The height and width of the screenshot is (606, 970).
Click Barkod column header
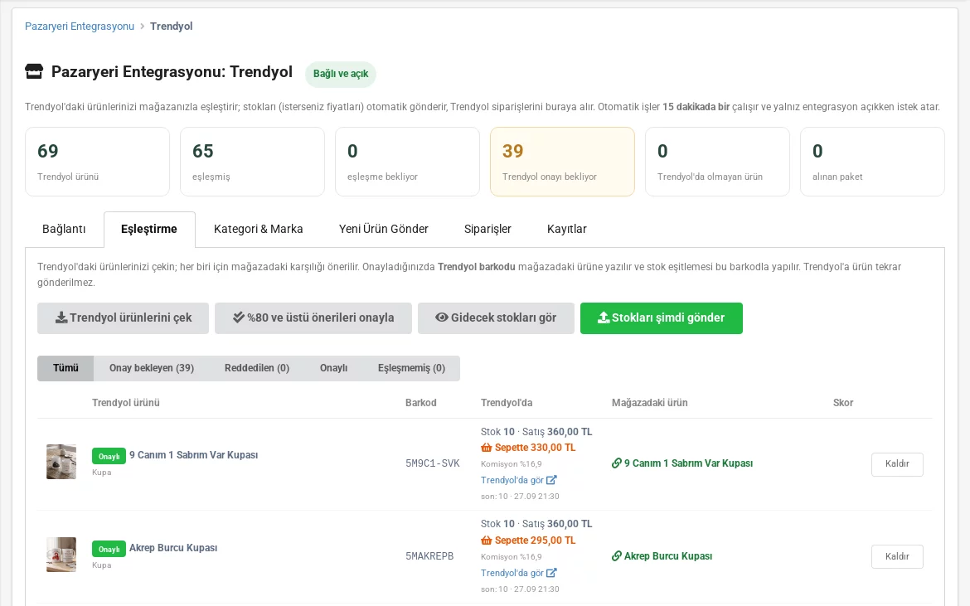(420, 403)
